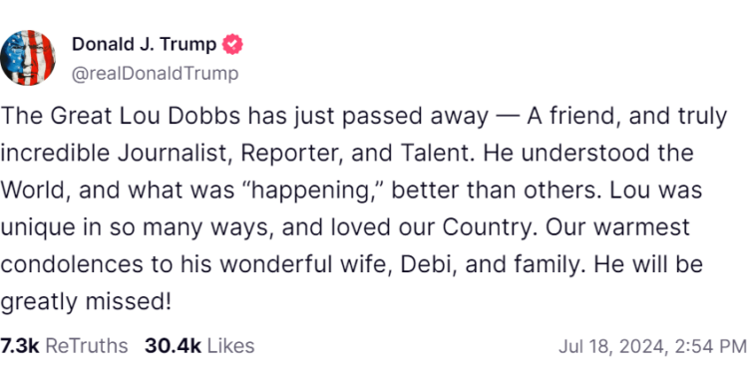The height and width of the screenshot is (374, 748).
Task: Click the words greatly missed! ending the post
Action: pyautogui.click(x=86, y=303)
